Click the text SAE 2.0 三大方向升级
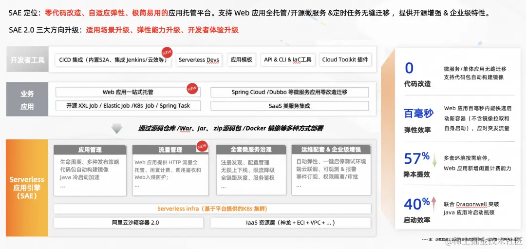 45,30
